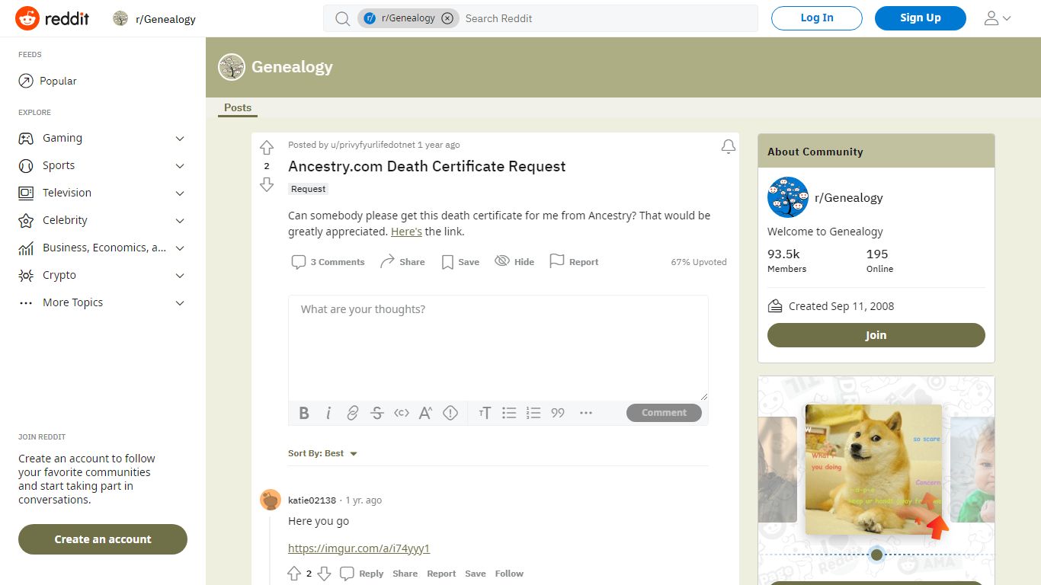Viewport: 1041px width, 585px height.
Task: Insert a quote block
Action: point(558,413)
